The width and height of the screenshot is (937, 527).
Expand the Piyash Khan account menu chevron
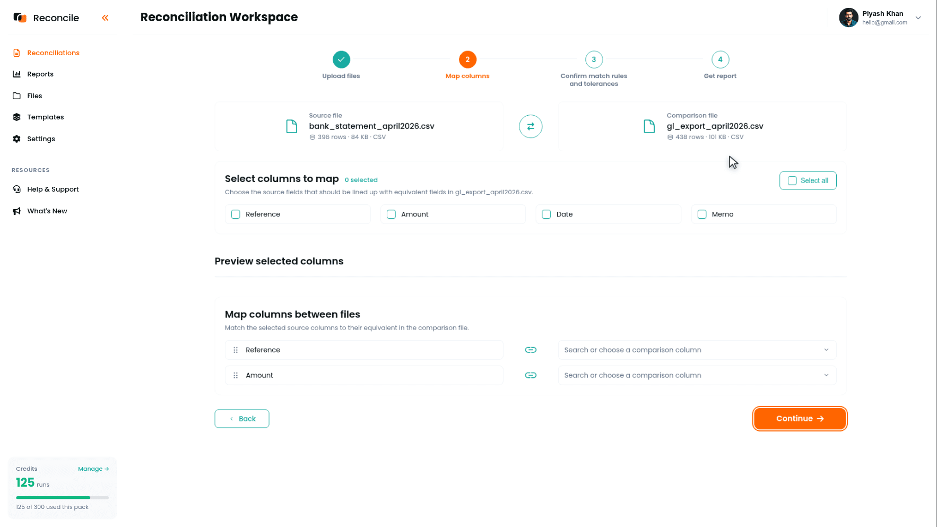(x=918, y=18)
